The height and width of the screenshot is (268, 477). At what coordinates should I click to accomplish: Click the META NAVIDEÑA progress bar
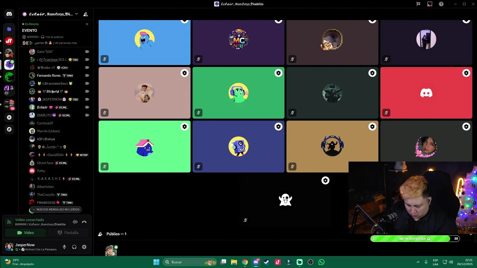(x=415, y=239)
